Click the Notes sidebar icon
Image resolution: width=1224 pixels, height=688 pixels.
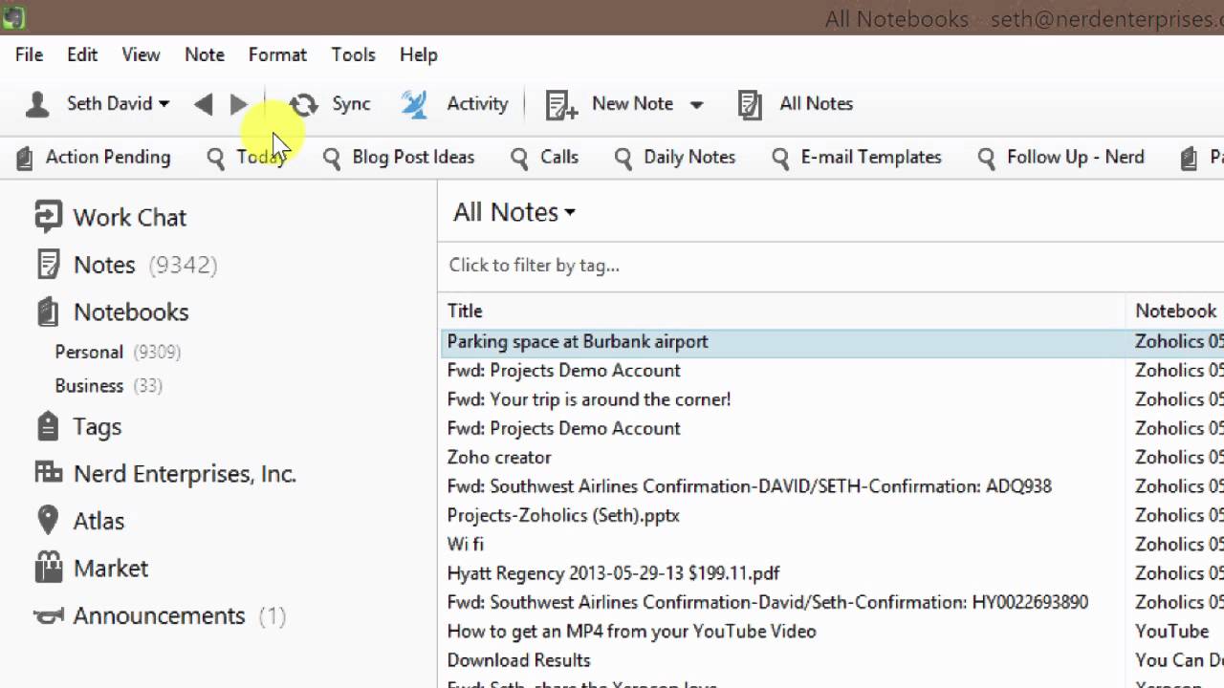click(48, 265)
